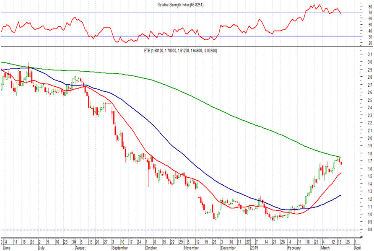The image size is (374, 251).
Task: Click the 1.1 price axis label
Action: (x=370, y=207)
